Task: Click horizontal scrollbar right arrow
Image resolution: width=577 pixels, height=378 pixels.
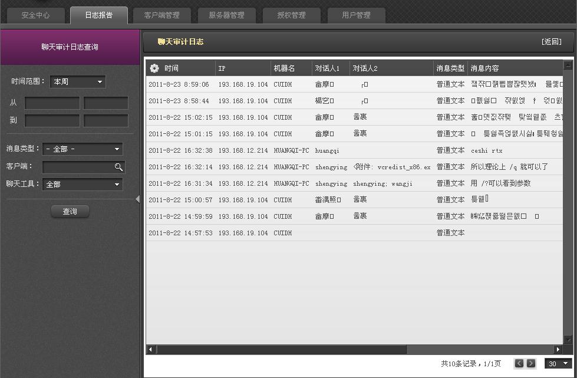Action: pyautogui.click(x=558, y=349)
